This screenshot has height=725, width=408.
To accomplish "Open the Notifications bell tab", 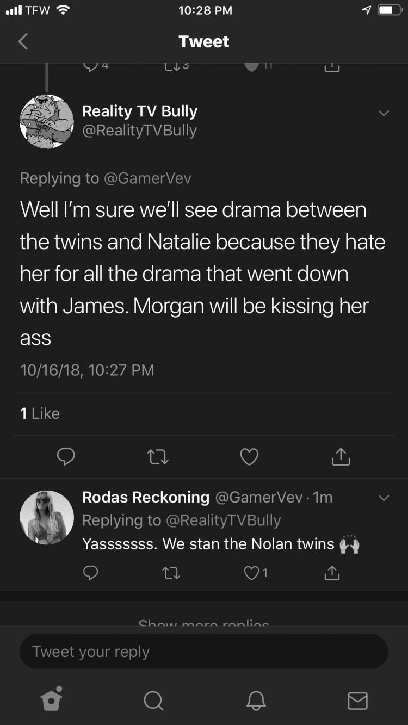I will (x=256, y=700).
